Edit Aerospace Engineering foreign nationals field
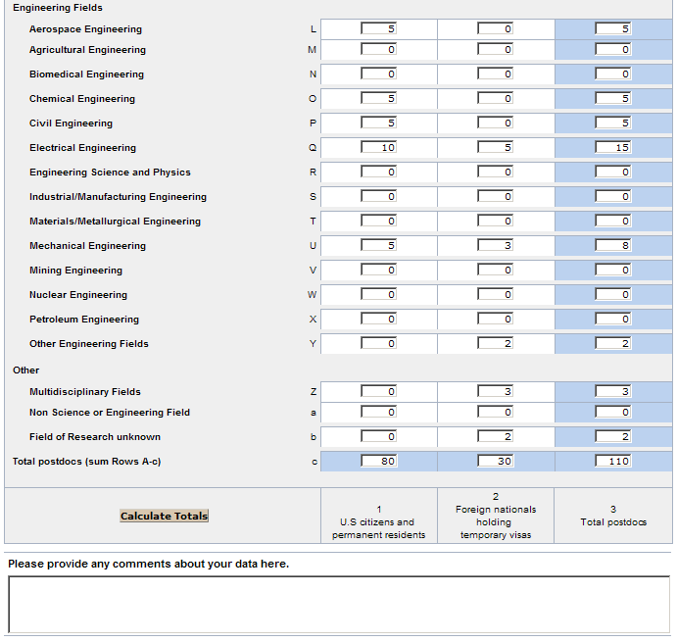This screenshot has height=642, width=677. coord(495,29)
